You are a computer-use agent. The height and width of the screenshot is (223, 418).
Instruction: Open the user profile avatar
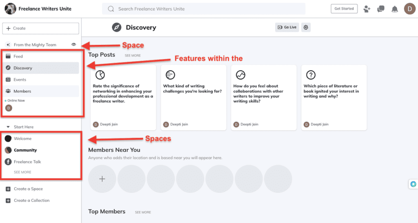tap(409, 9)
